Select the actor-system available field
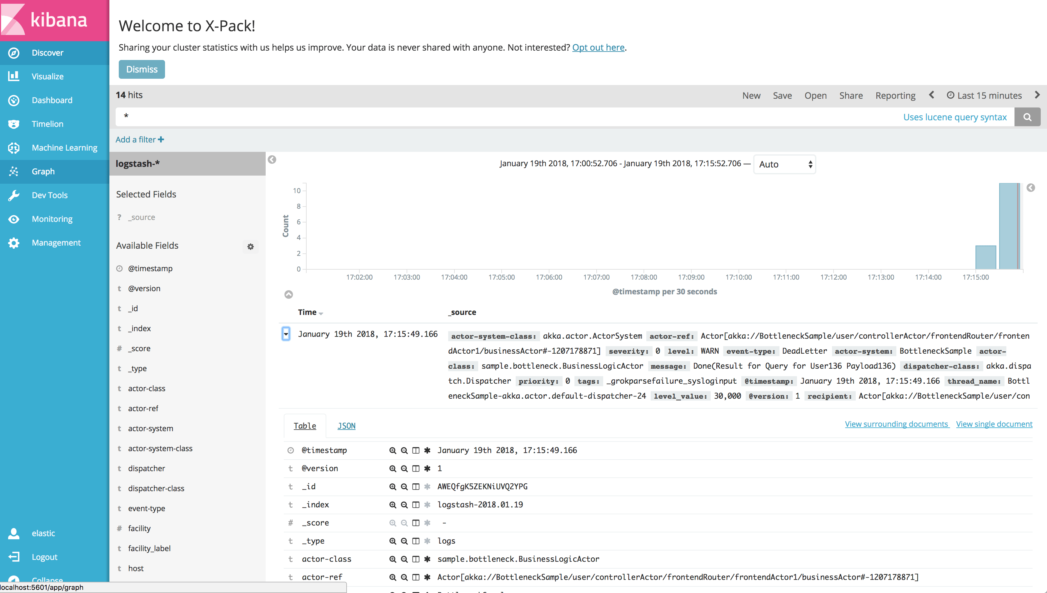Image resolution: width=1047 pixels, height=593 pixels. point(150,428)
